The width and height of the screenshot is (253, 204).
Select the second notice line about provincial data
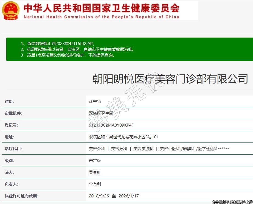(77, 49)
